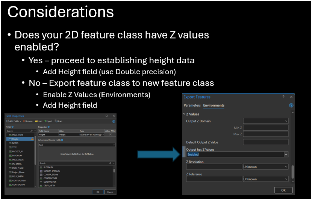Click Cancel in Field Properties dialog
The width and height of the screenshot is (312, 200).
110,192
